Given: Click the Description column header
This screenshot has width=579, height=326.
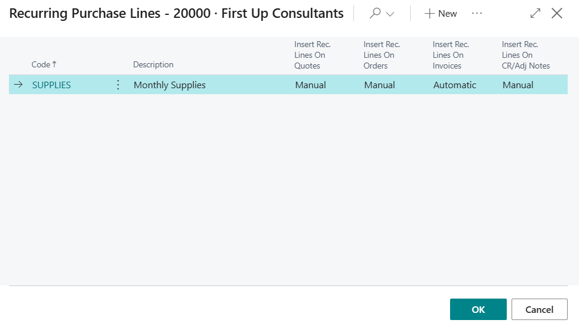Looking at the screenshot, I should 153,64.
